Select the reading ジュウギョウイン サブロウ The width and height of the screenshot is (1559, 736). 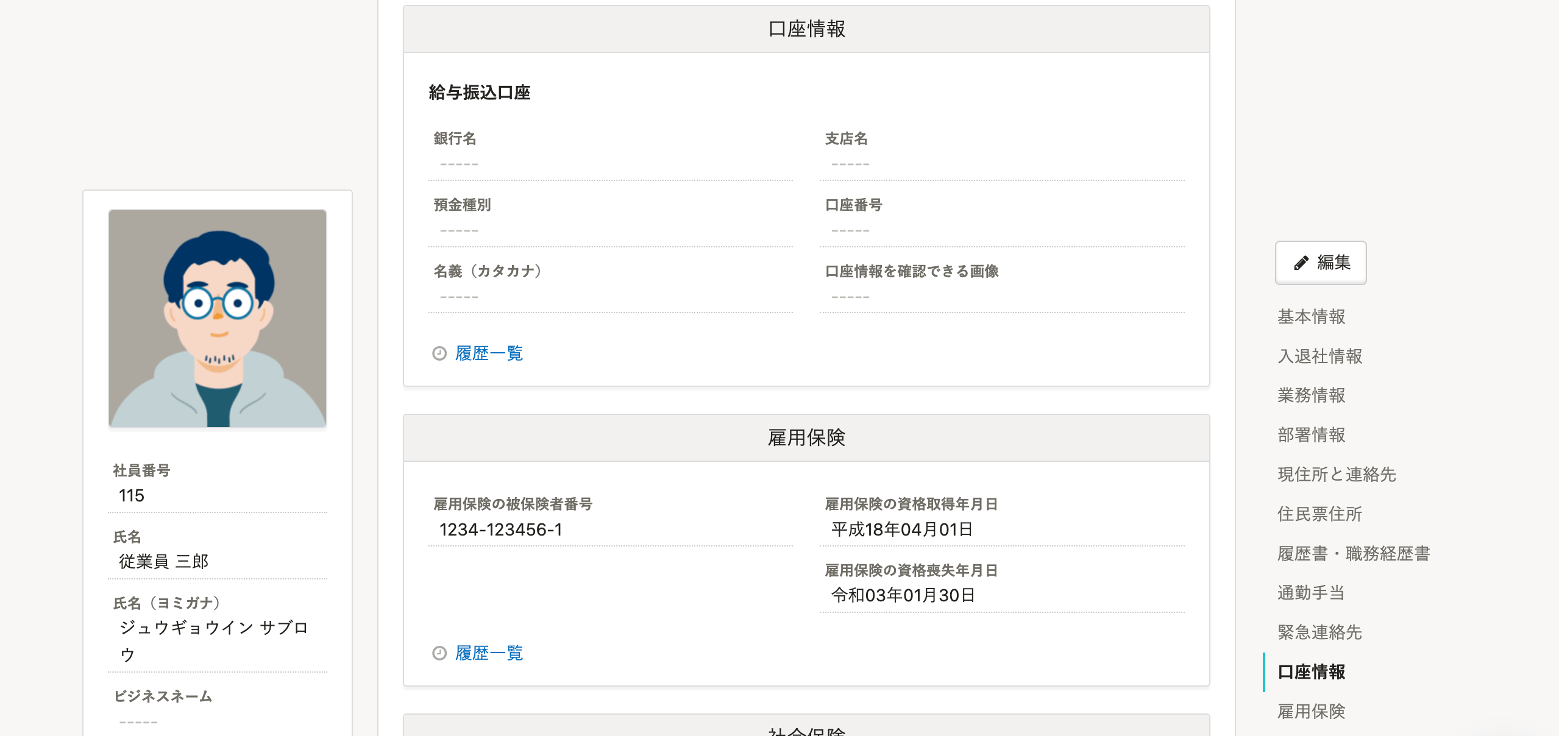[x=214, y=641]
